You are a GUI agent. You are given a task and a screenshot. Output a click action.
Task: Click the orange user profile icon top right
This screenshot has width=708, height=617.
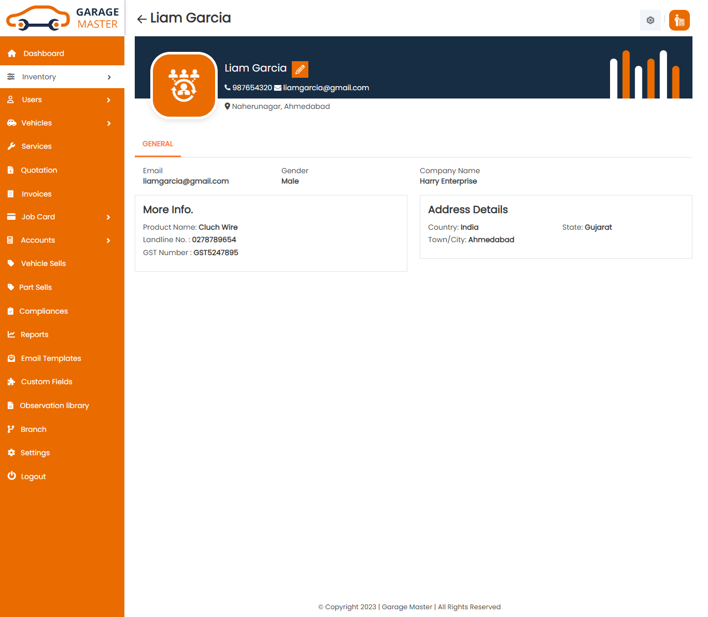point(679,20)
